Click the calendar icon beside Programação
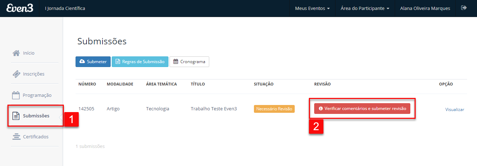This screenshot has width=477, height=166. pos(16,95)
